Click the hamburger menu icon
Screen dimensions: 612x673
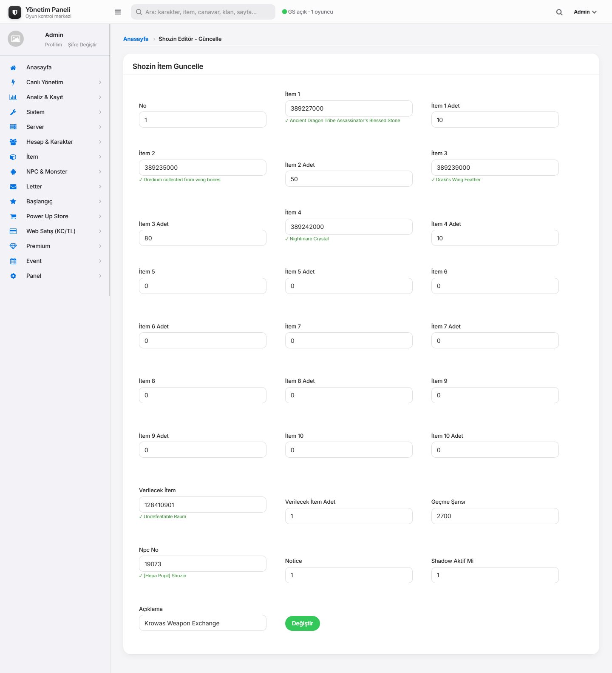[118, 12]
